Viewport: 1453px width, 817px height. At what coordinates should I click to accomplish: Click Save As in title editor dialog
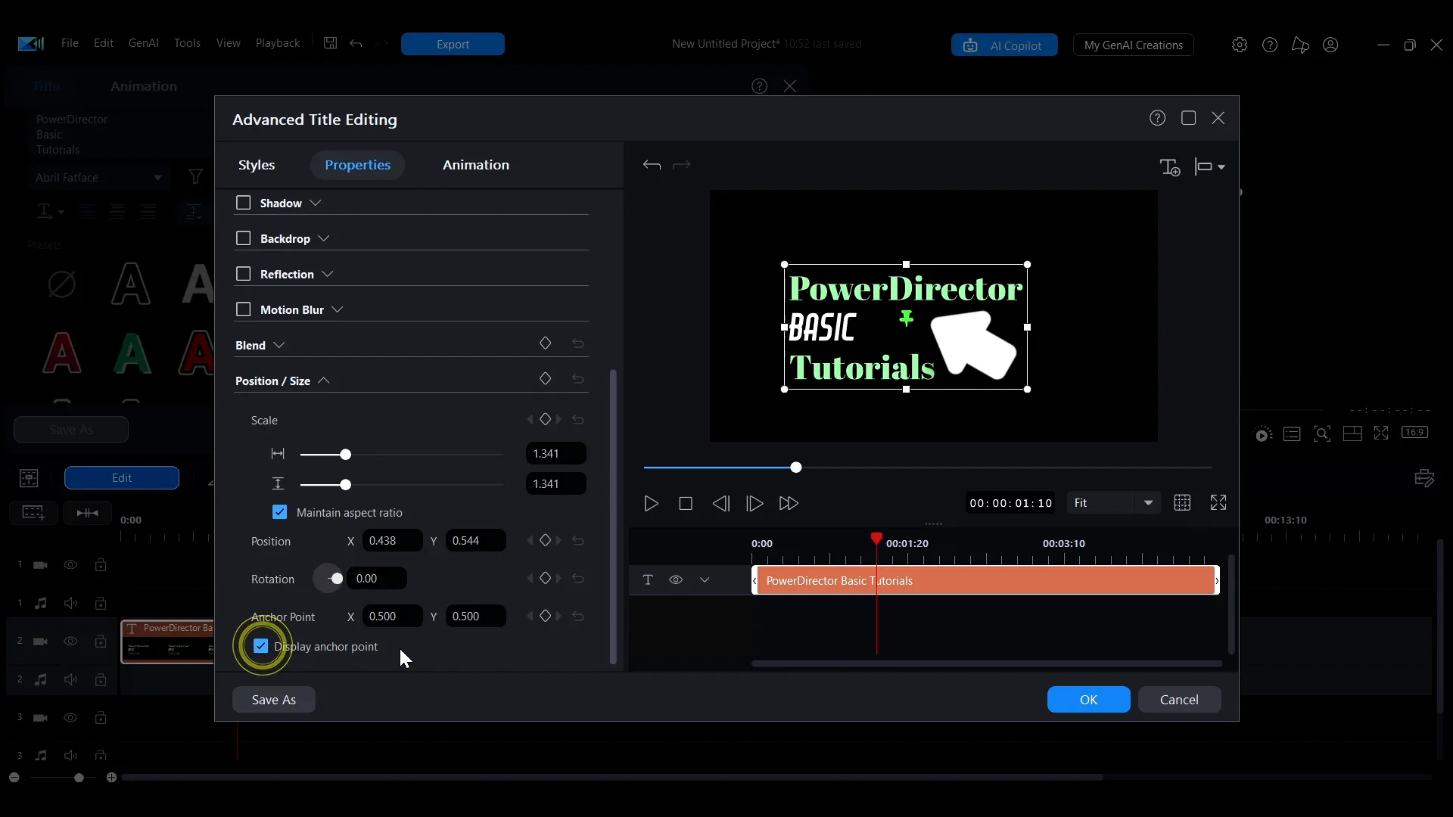click(274, 700)
